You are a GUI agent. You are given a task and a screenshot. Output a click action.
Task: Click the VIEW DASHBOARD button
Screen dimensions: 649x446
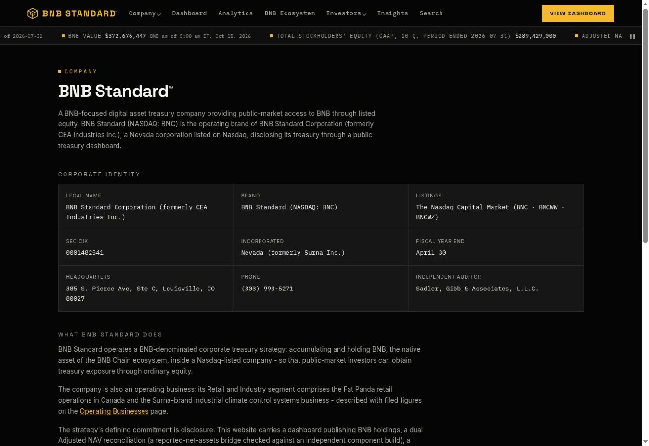click(x=578, y=13)
